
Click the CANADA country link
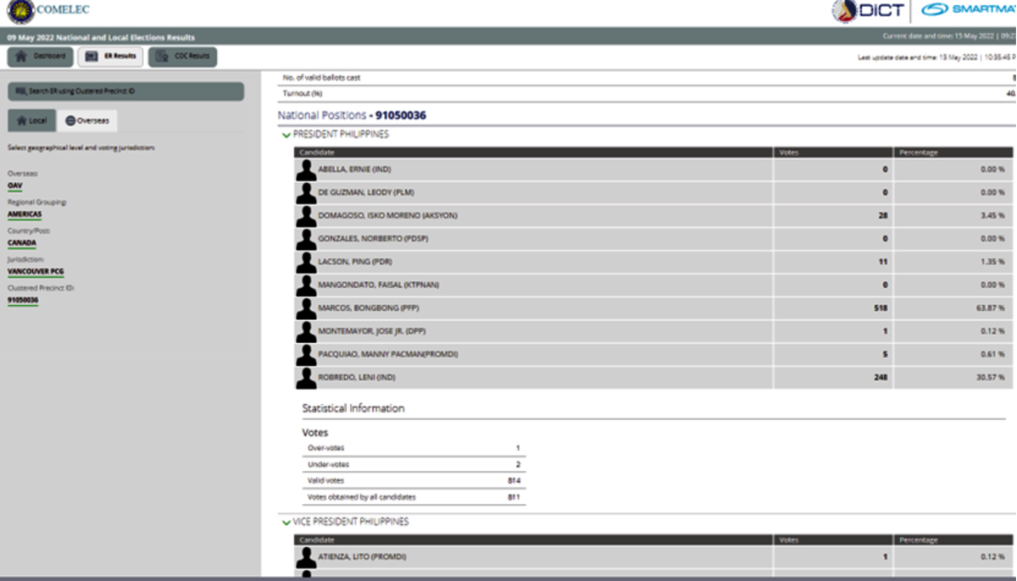(22, 243)
